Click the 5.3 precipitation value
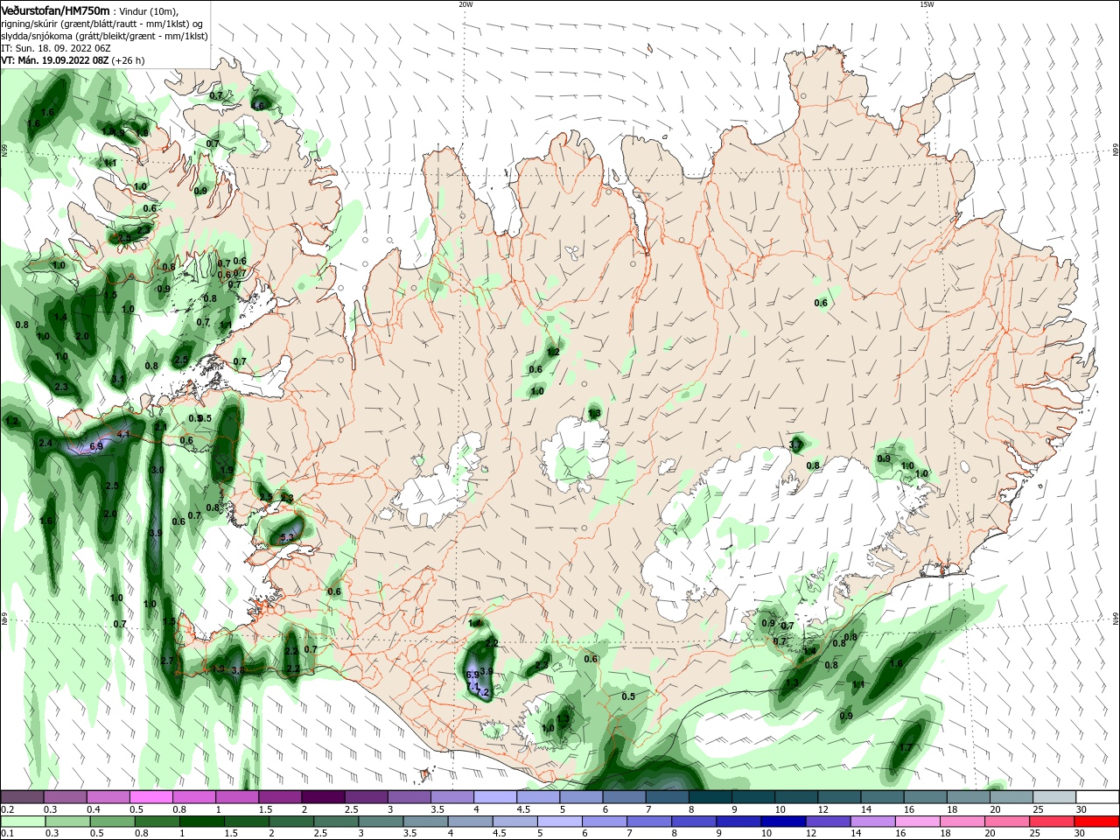 [288, 538]
